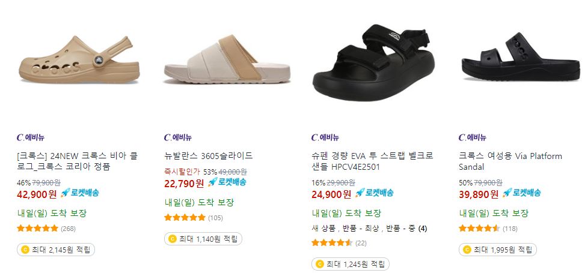Click Rocket delivery badge next to 24,900원
Image resolution: width=585 pixels, height=273 pixels.
[374, 193]
